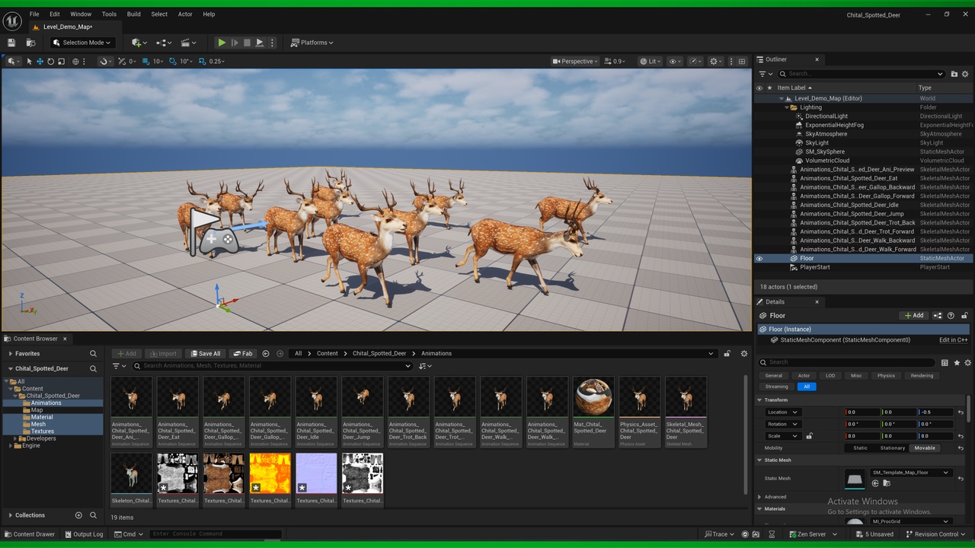Open the Tools menu
This screenshot has width=975, height=548.
[109, 14]
